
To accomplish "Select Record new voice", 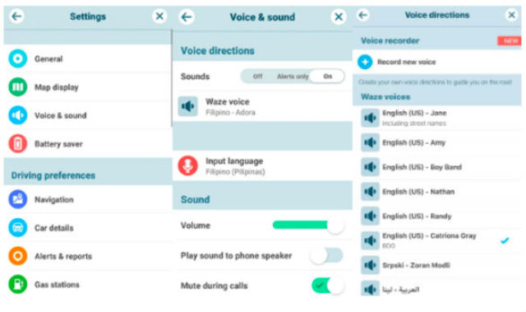I will (x=437, y=62).
